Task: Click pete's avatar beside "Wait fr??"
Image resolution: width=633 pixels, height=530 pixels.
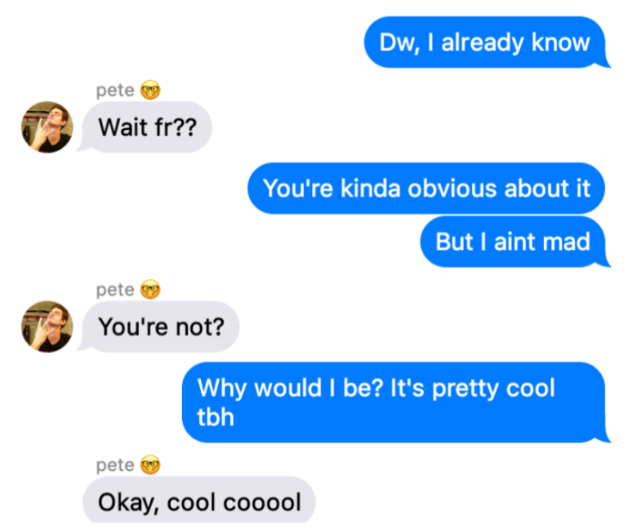Action: click(47, 127)
